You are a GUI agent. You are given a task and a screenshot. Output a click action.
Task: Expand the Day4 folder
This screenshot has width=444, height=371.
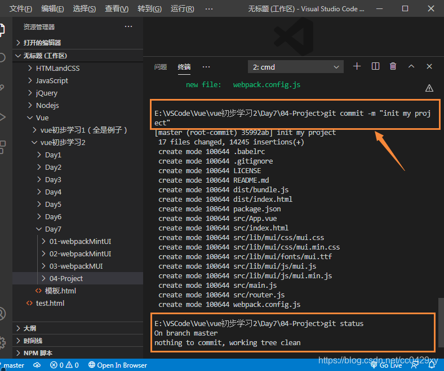point(78,192)
